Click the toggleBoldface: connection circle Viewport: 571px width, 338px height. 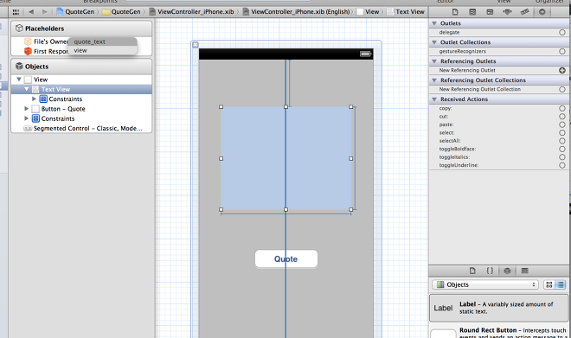click(562, 149)
